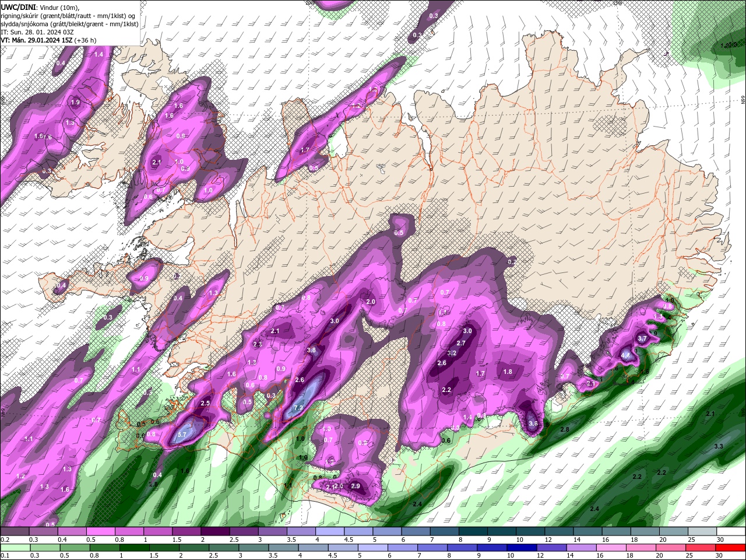Image resolution: width=746 pixels, height=560 pixels.
Task: Click the 7.2 precipitation value label
Action: (298, 408)
